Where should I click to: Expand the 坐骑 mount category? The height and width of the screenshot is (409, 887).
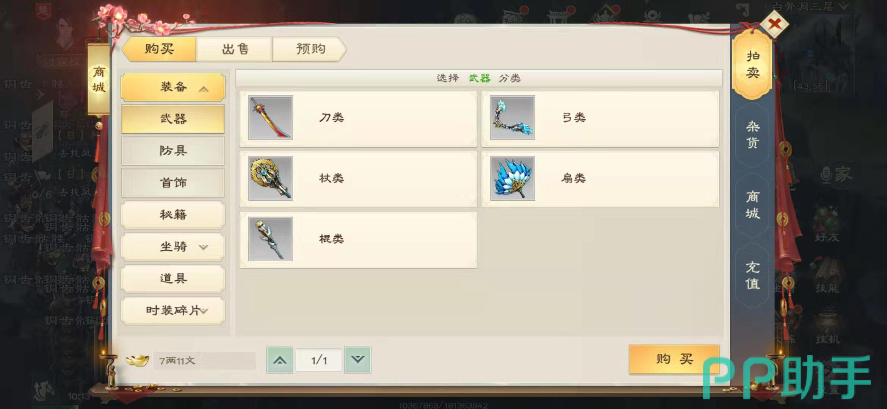[173, 247]
